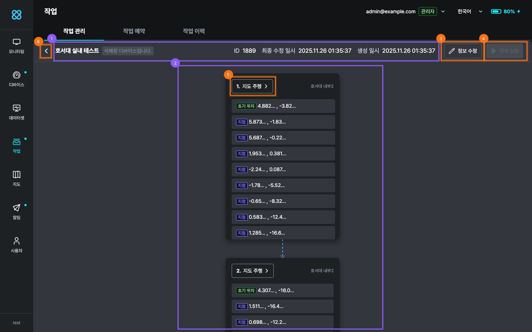This screenshot has height=332, width=532.
Task: Open the 데이터셋 datasets section
Action: [x=17, y=112]
